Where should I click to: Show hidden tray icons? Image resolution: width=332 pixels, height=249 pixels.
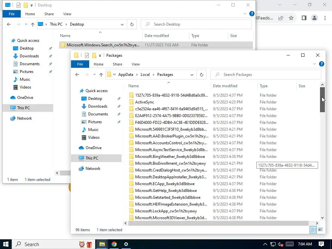click(265, 244)
